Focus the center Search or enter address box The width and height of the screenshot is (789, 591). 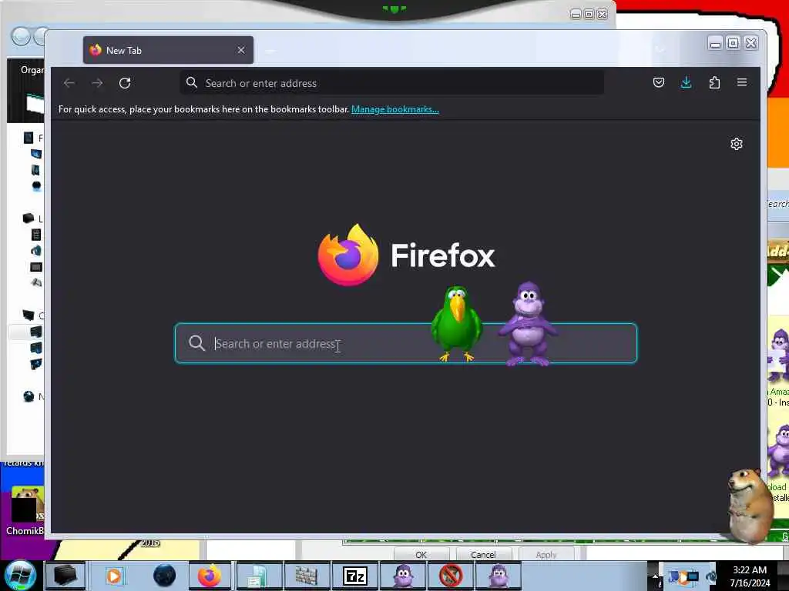point(405,343)
